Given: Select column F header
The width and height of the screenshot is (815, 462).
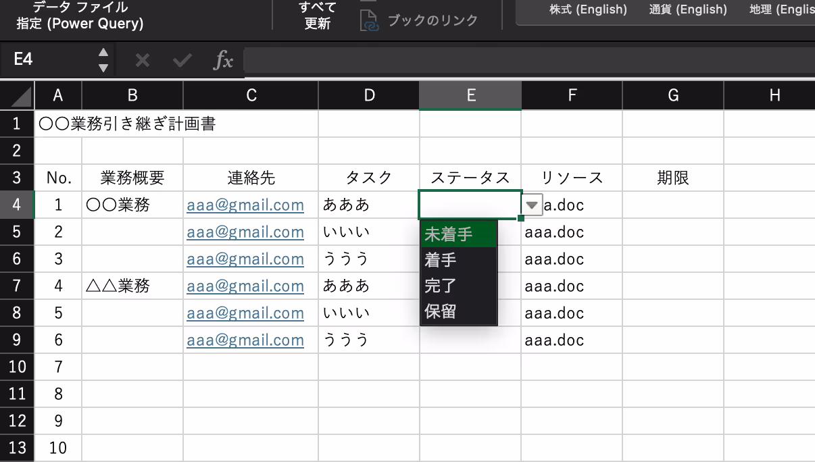Looking at the screenshot, I should 572,95.
